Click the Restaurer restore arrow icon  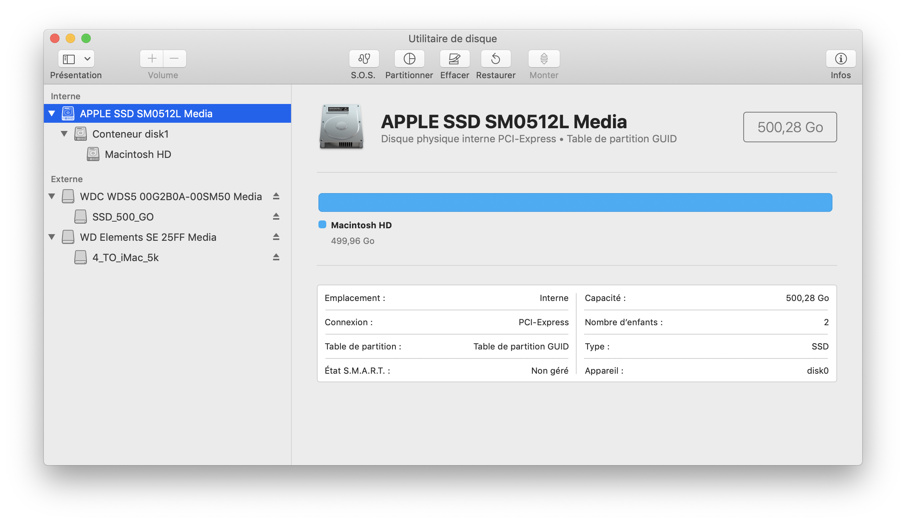(496, 59)
